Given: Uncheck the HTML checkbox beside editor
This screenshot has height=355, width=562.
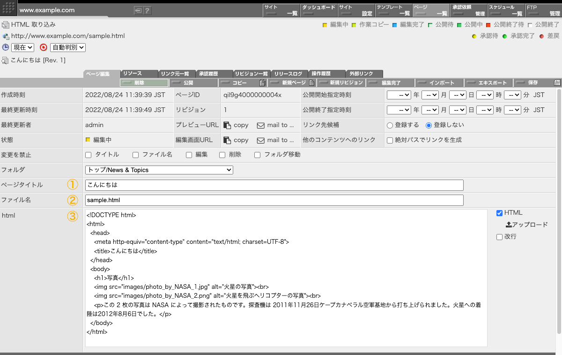Looking at the screenshot, I should 499,213.
